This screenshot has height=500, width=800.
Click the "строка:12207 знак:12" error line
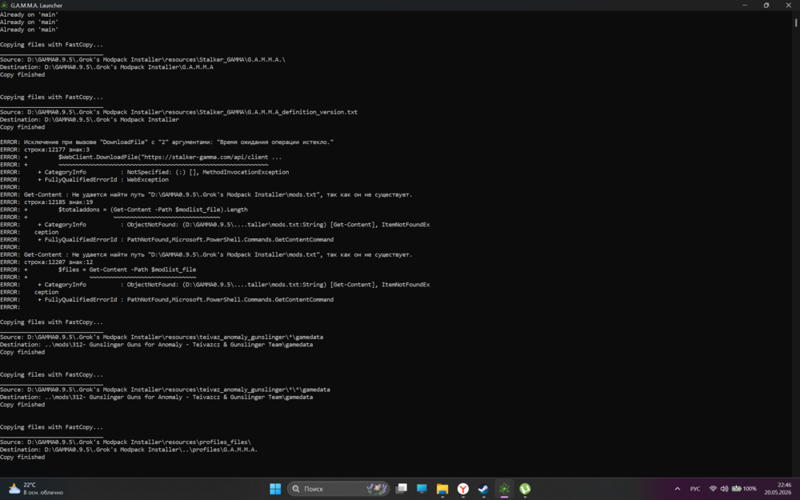coord(46,262)
